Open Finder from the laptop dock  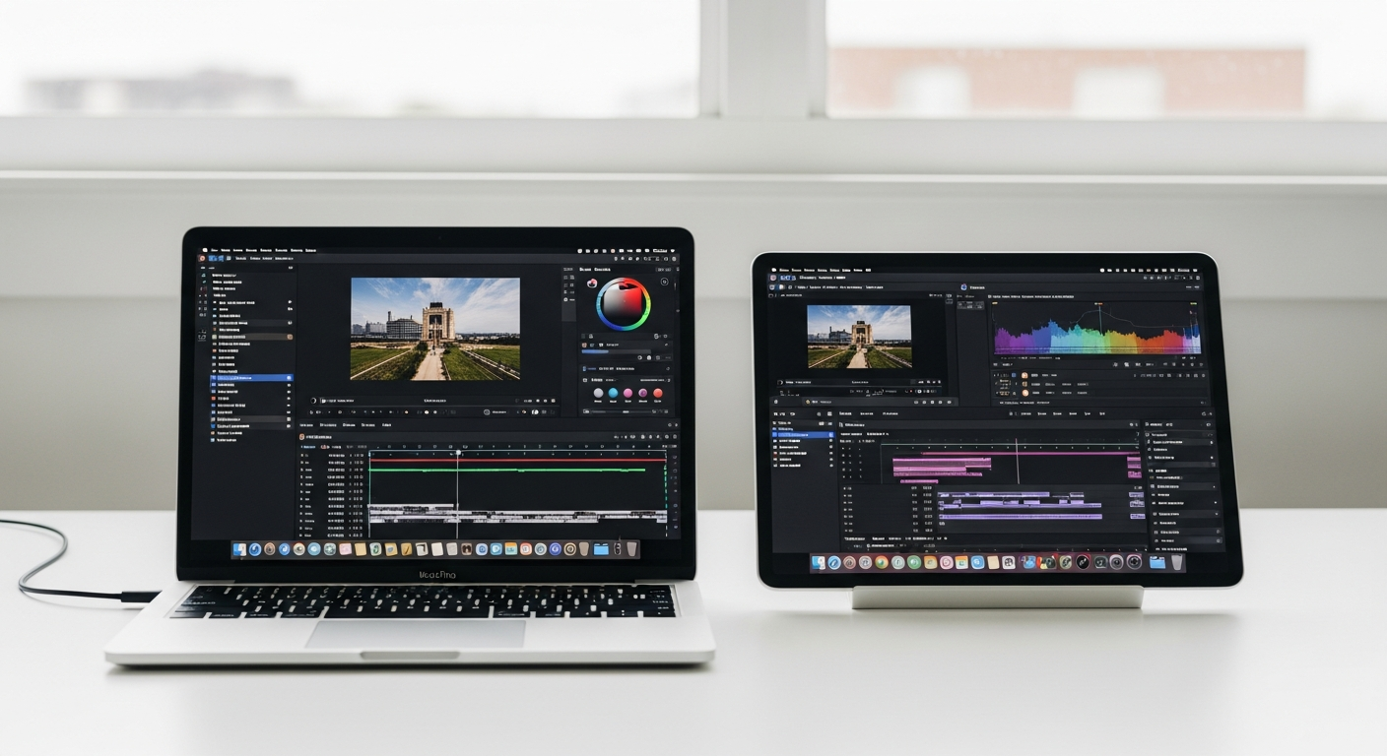pos(240,549)
